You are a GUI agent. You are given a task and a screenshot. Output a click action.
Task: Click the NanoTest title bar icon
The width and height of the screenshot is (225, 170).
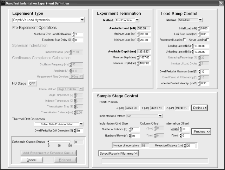click(3, 3)
